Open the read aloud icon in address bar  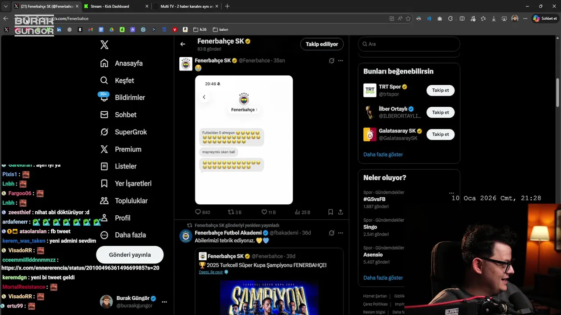[x=400, y=18]
